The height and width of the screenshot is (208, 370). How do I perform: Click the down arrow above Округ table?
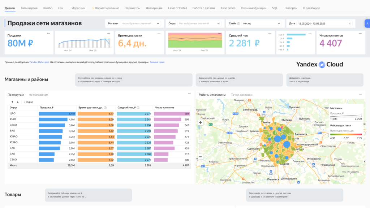coord(17,102)
